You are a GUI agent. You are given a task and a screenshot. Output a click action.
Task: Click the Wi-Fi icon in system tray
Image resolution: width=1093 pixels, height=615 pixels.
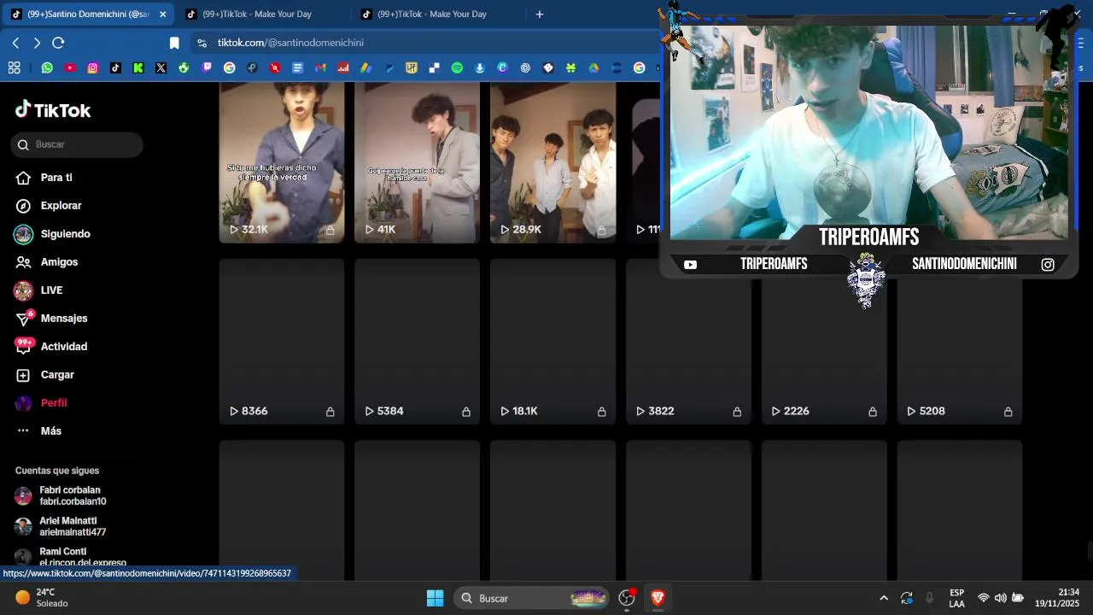click(984, 598)
